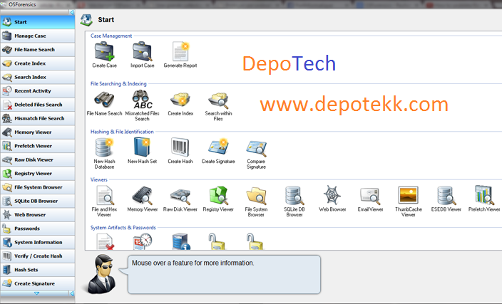Click the Case Management section heading
The width and height of the screenshot is (502, 304).
tap(111, 36)
